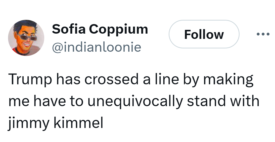Open the @indianloonie handle link
The width and height of the screenshot is (275, 142).
click(97, 47)
